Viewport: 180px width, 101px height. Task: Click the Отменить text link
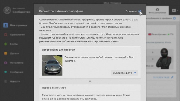click(131, 11)
